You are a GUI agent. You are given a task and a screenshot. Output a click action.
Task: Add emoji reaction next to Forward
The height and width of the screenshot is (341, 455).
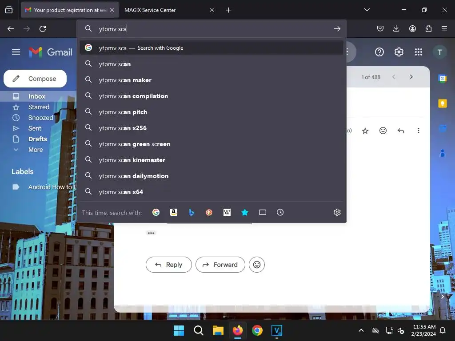[257, 265]
